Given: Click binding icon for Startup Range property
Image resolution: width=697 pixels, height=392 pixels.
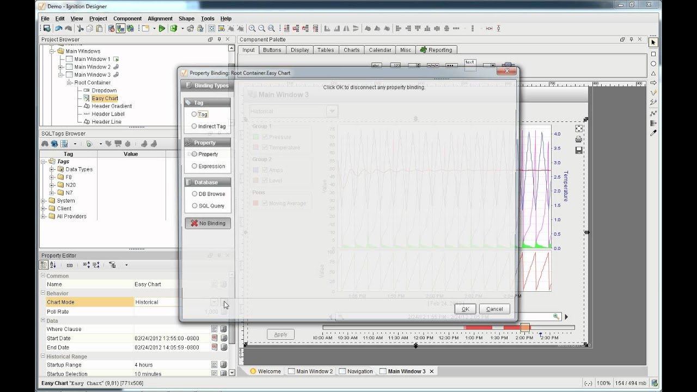Looking at the screenshot, I should (224, 365).
